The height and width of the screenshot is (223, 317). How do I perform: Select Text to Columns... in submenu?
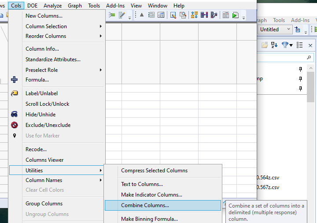(x=142, y=184)
